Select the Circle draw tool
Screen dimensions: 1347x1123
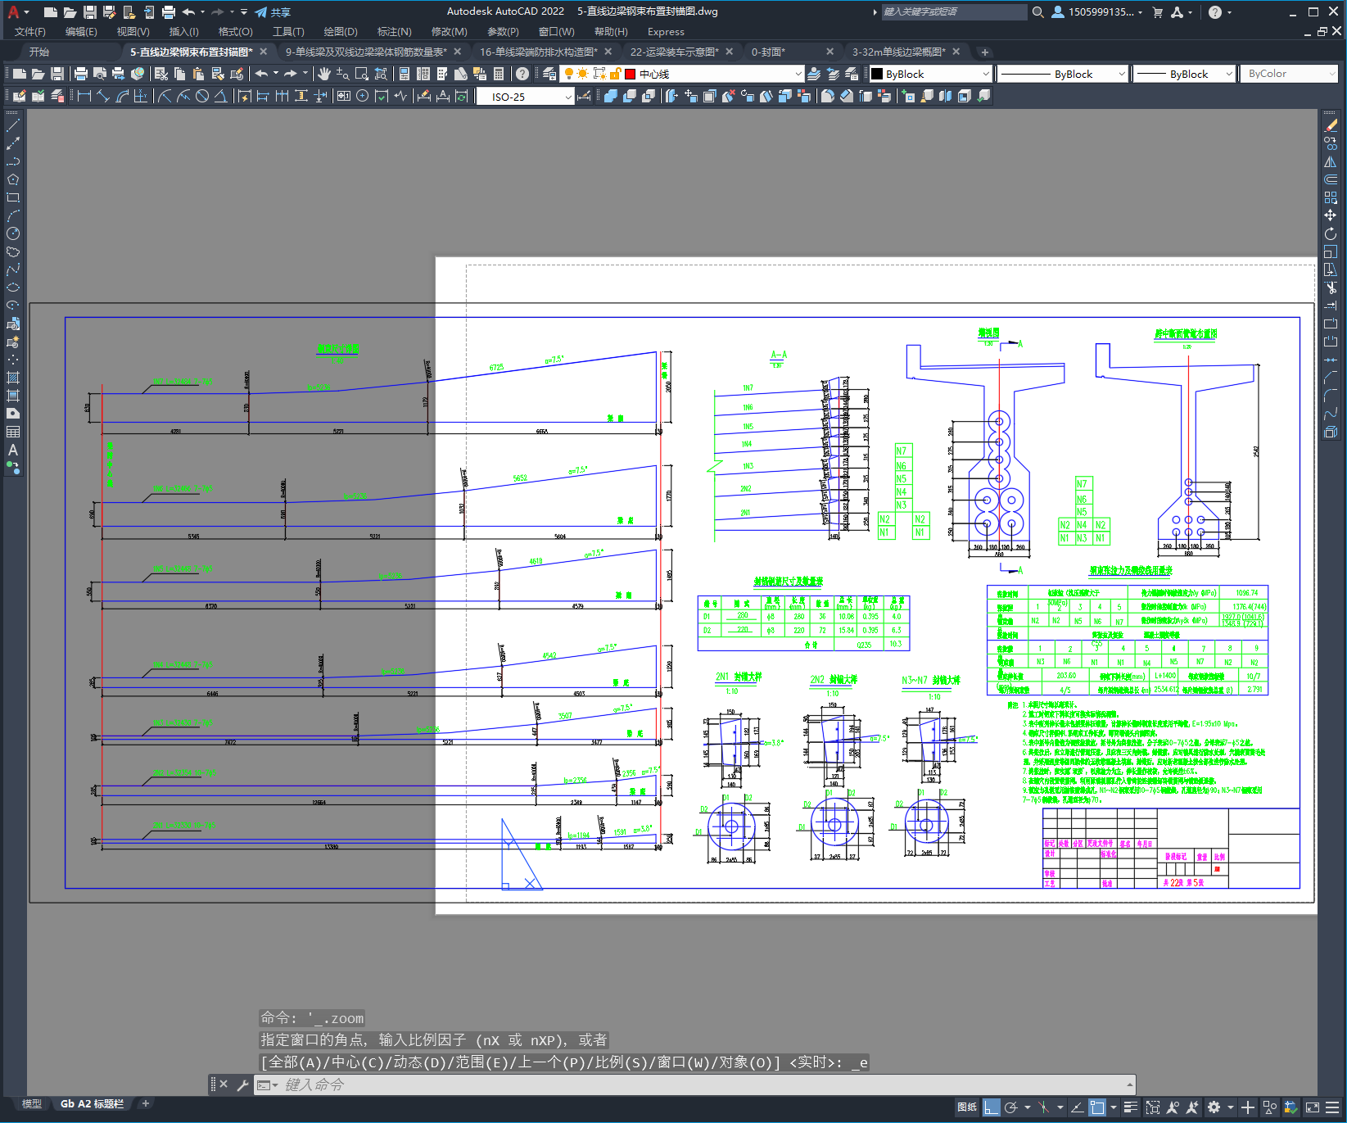click(13, 233)
